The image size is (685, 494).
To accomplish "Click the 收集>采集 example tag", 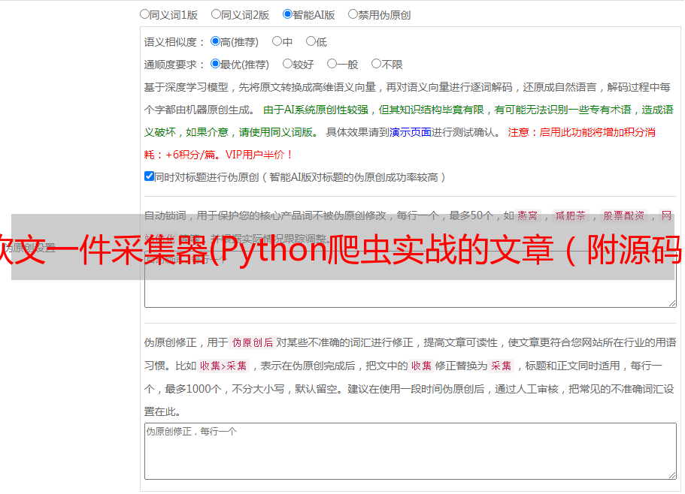I will [x=223, y=366].
